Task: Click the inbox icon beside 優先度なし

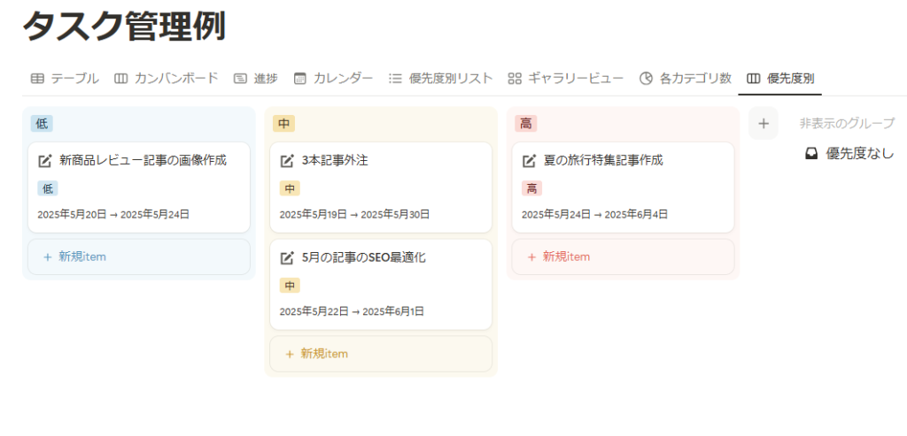Action: tap(811, 154)
